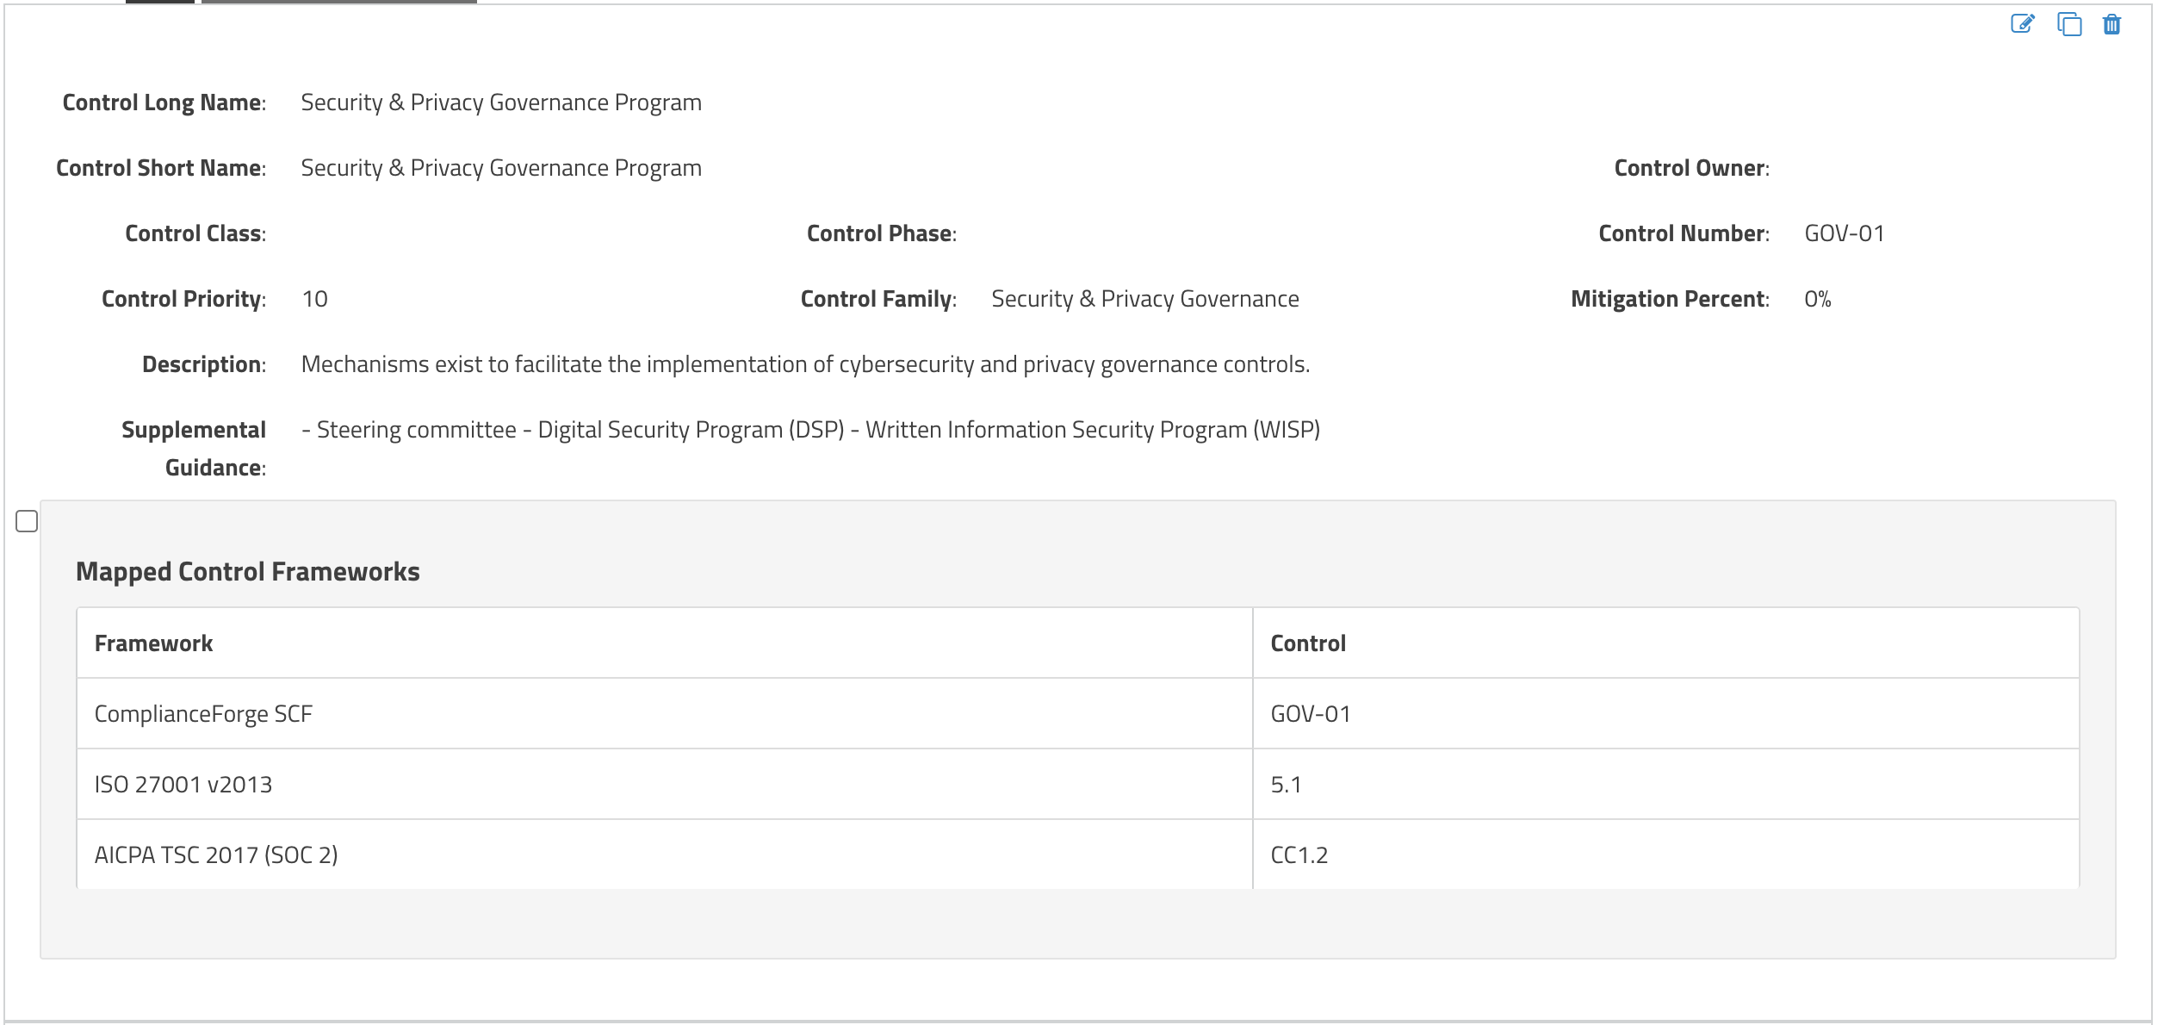This screenshot has width=2158, height=1025.
Task: Select the ComplianceForge SCF framework row
Action: tap(1078, 713)
